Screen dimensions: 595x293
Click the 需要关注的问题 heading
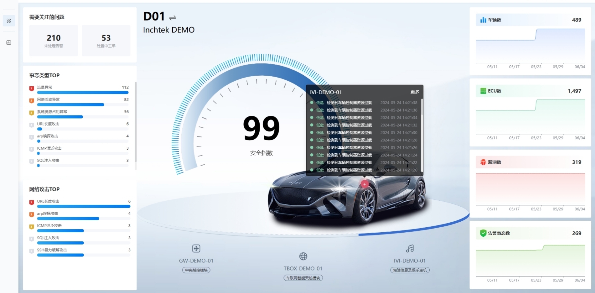(47, 17)
